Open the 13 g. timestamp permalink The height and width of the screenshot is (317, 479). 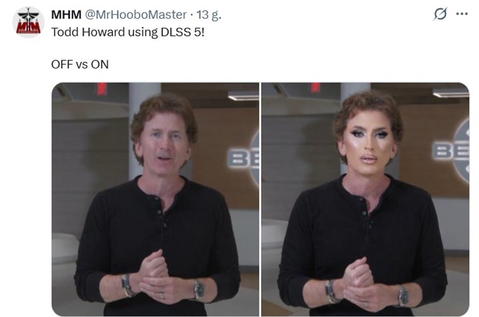(x=209, y=15)
